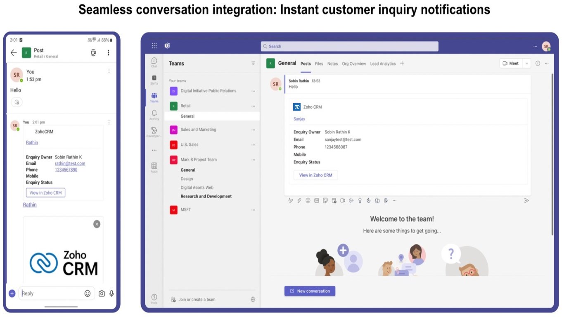The image size is (564, 317).
Task: Open Shifts in the Teams sidebar
Action: tap(154, 80)
